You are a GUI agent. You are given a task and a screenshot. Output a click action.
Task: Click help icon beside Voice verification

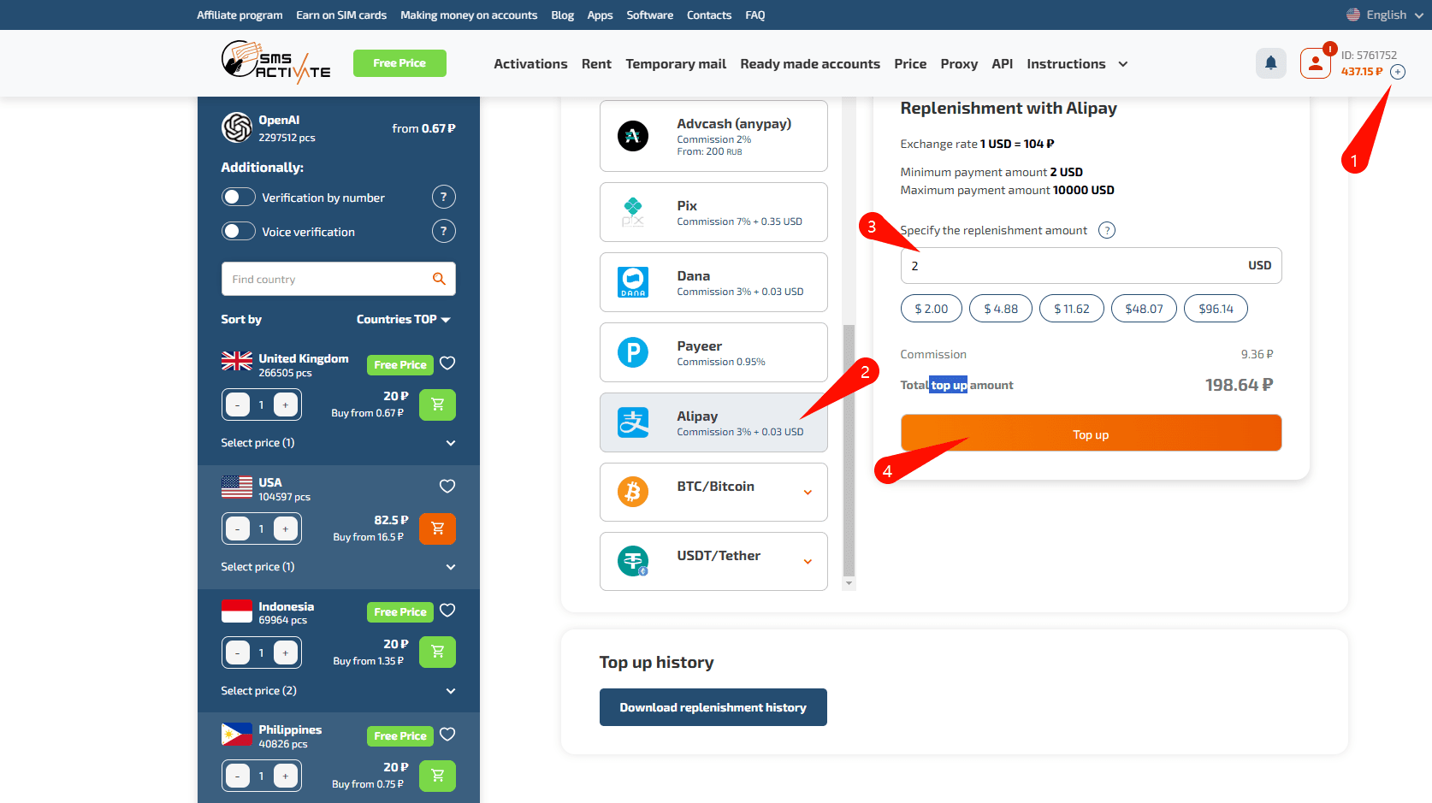pyautogui.click(x=443, y=232)
